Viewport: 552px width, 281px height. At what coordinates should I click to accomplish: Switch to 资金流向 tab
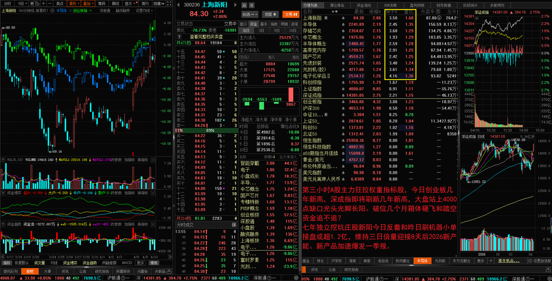coord(364,5)
